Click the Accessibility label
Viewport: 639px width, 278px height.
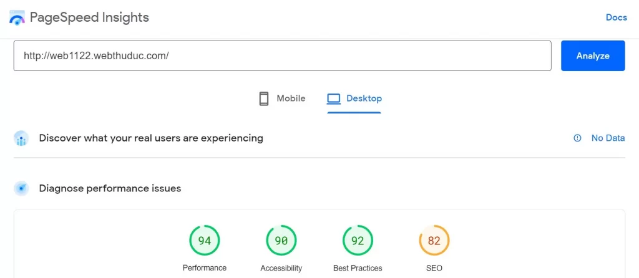[281, 268]
